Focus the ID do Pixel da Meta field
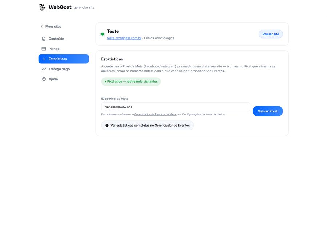 175,107
